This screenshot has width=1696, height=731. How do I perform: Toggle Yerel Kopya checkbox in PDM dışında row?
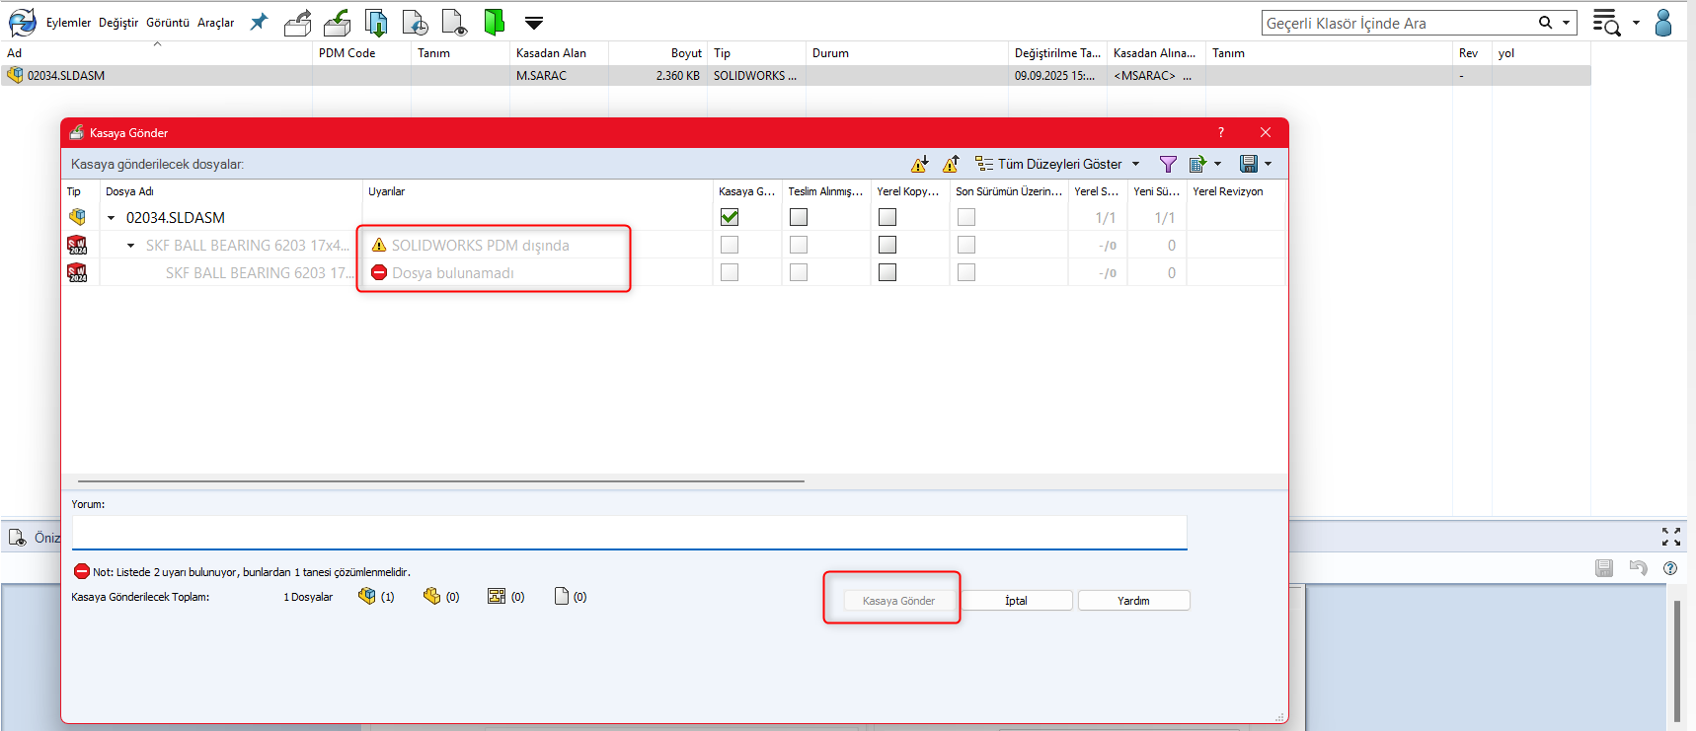(x=887, y=245)
